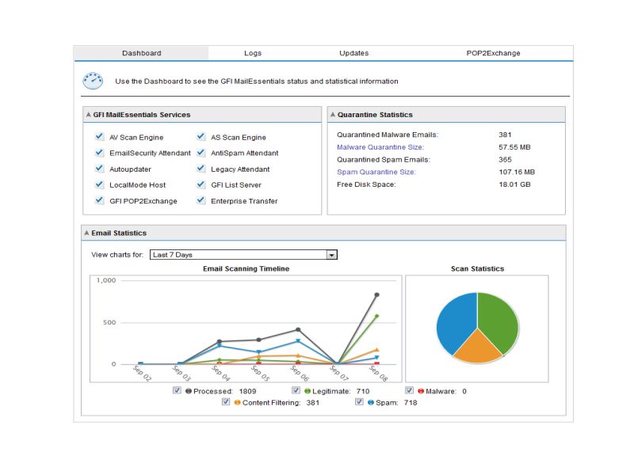Click the 57.55 MB malware size value

pos(514,147)
